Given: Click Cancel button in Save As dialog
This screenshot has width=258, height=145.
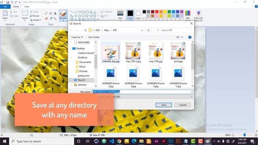Looking at the screenshot, I should point(183,105).
